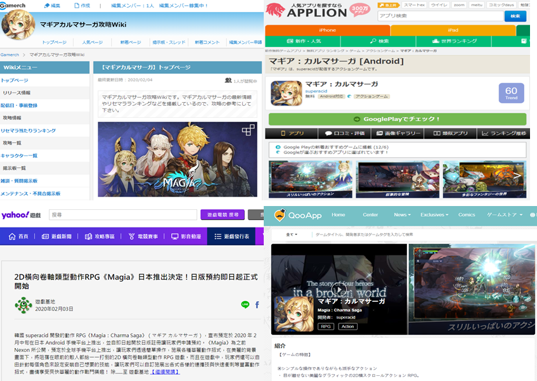Go to 首頁 home icon on Yahoo
This screenshot has height=381, width=537.
tap(12, 236)
